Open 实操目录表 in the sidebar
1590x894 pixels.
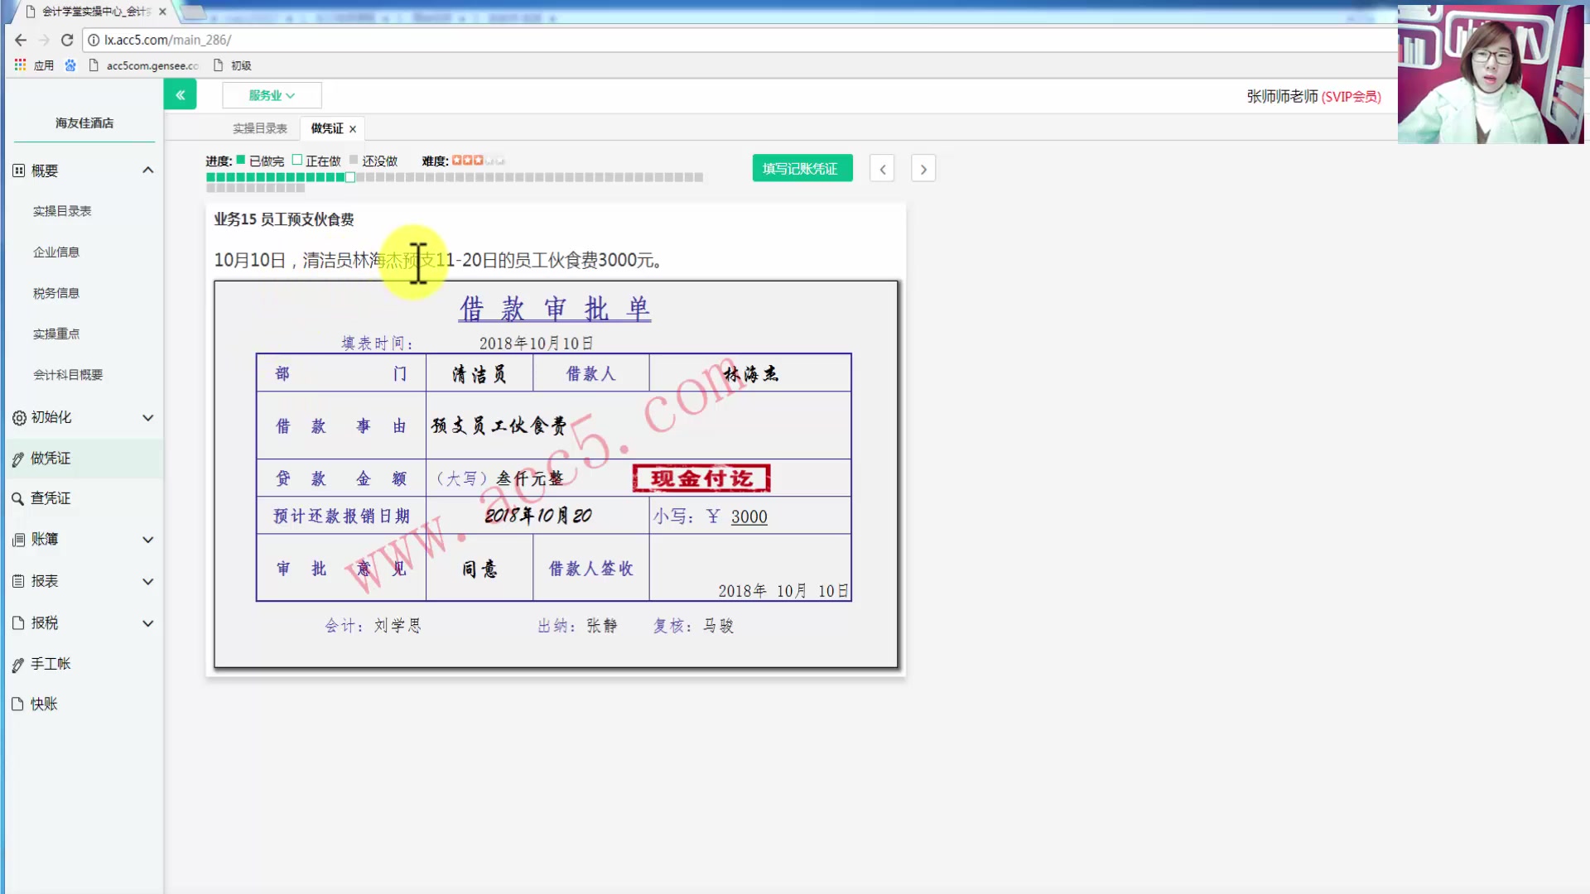click(x=62, y=211)
